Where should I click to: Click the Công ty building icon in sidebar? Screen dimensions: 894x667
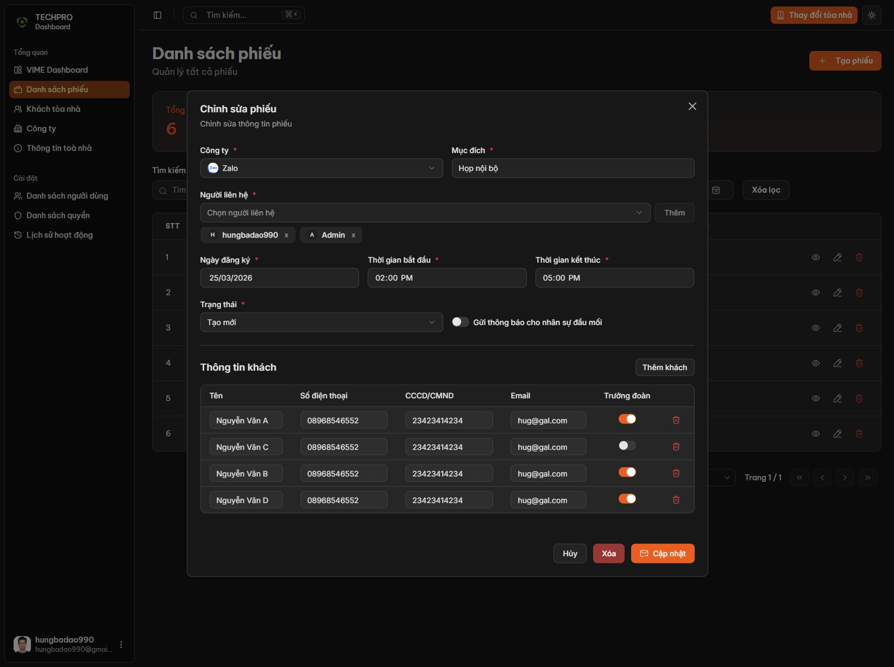point(17,128)
